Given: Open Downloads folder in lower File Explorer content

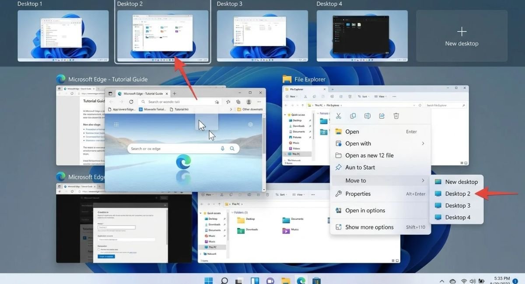Looking at the screenshot, I should [248, 230].
